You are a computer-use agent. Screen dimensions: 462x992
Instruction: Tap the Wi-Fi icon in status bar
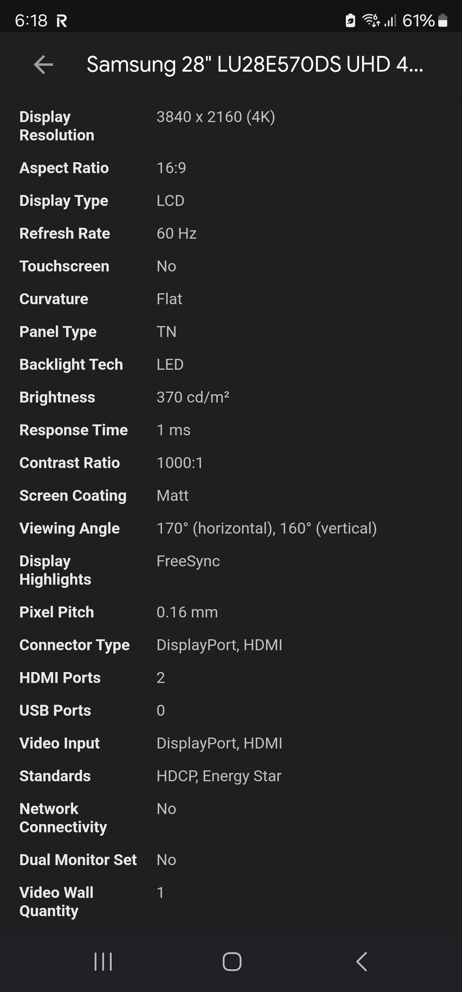pos(371,20)
